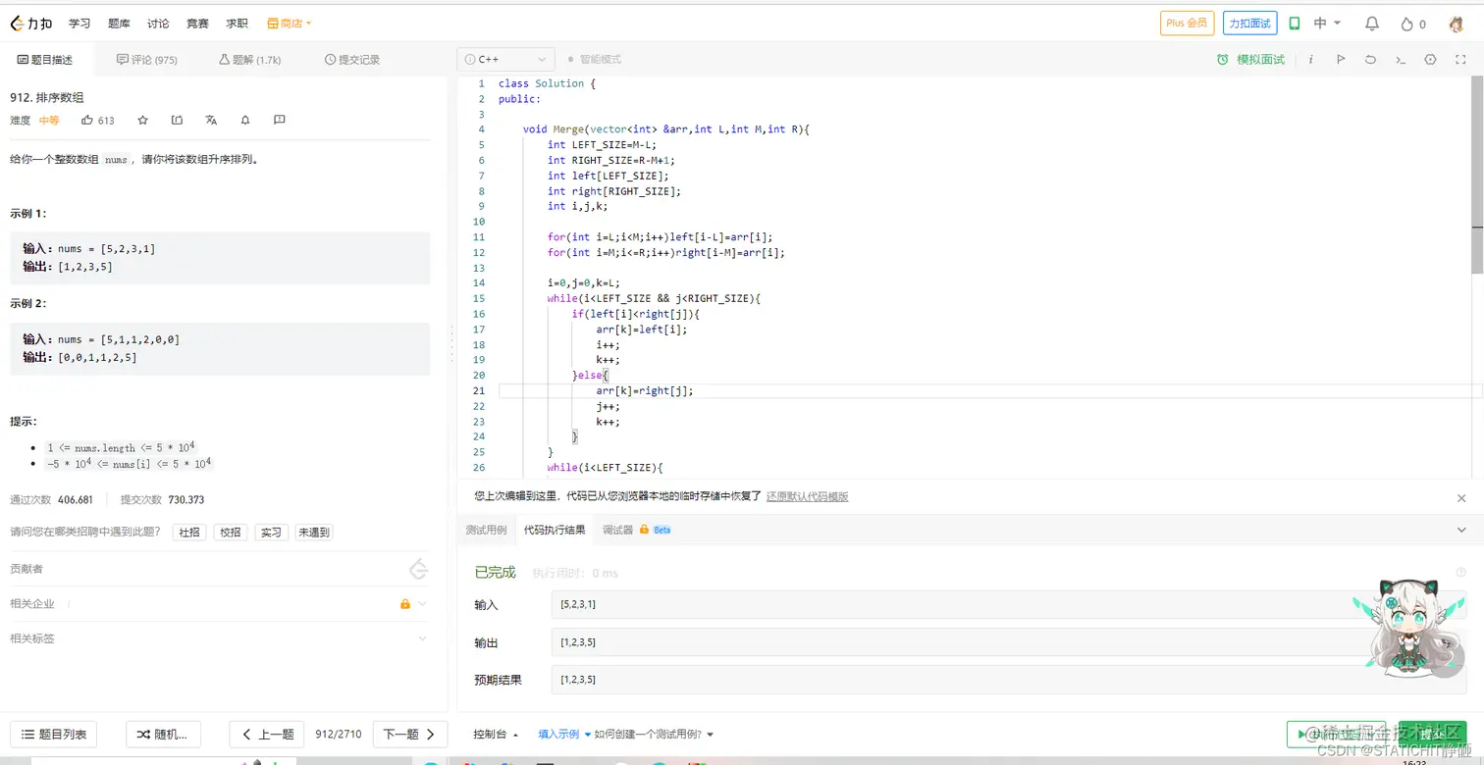Reset code with the undo arrow icon
The image size is (1484, 765).
(x=1370, y=60)
